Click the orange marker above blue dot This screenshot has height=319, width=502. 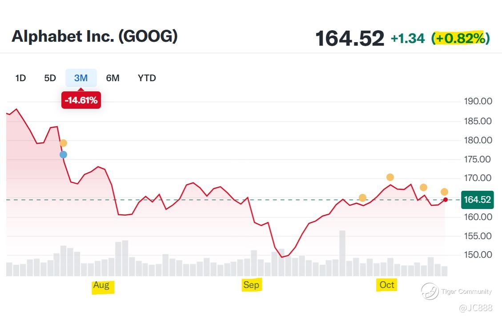click(x=63, y=143)
